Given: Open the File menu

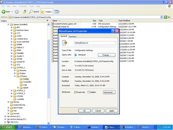Looking at the screenshot, I should click(x=3, y=6).
